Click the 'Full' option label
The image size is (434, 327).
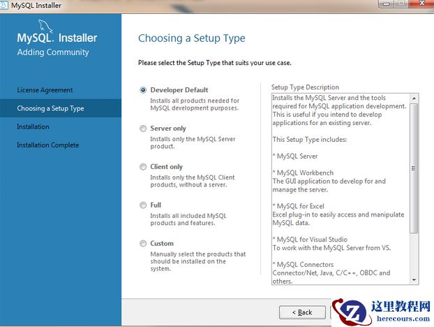coord(156,205)
